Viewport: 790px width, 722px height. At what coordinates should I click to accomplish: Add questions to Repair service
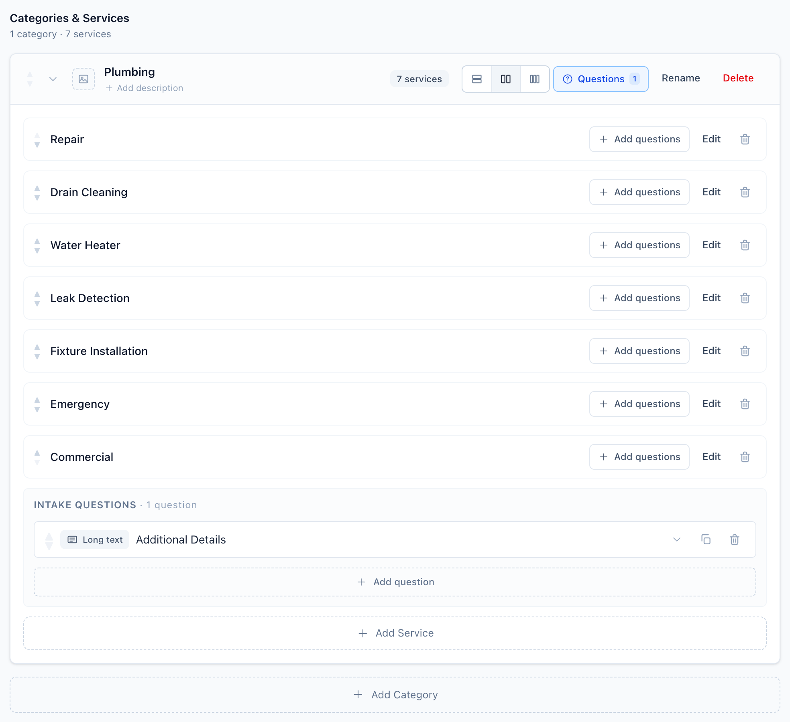pyautogui.click(x=639, y=139)
